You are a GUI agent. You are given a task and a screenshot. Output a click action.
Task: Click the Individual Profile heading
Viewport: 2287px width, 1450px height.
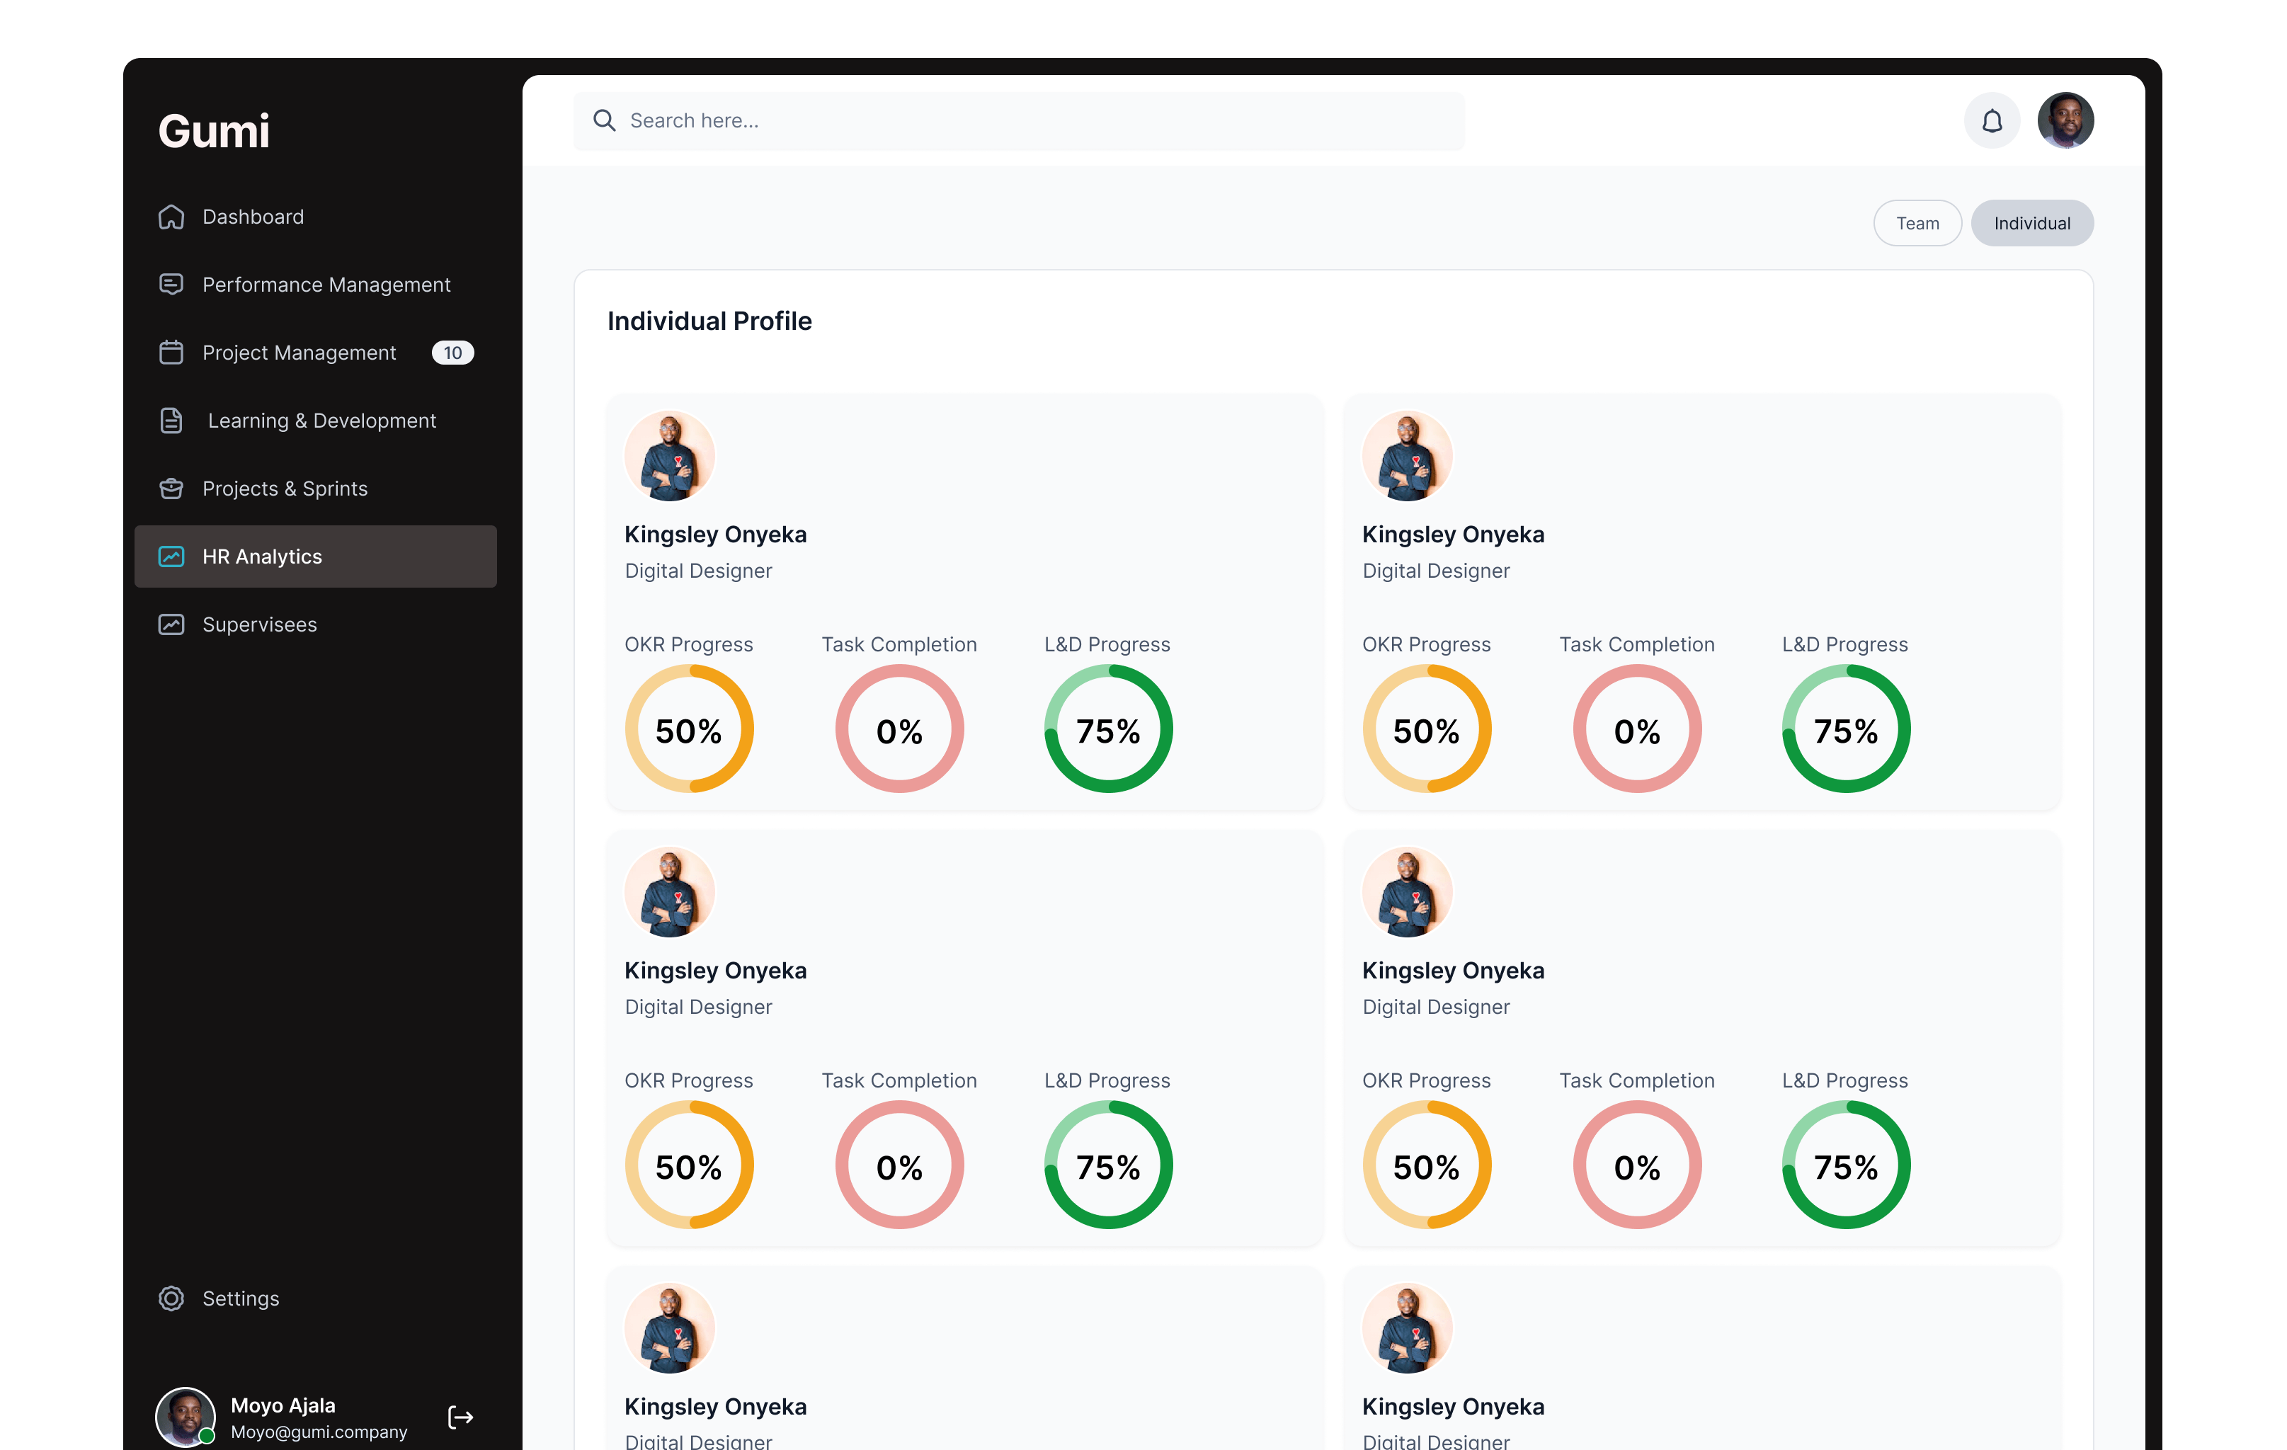(x=709, y=321)
